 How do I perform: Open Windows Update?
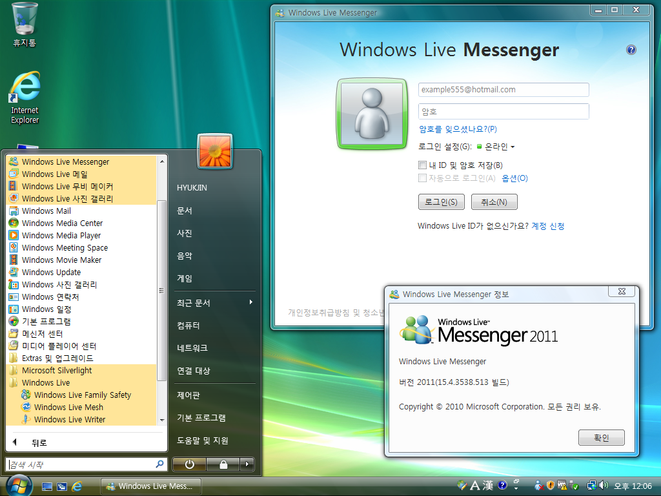(x=81, y=272)
